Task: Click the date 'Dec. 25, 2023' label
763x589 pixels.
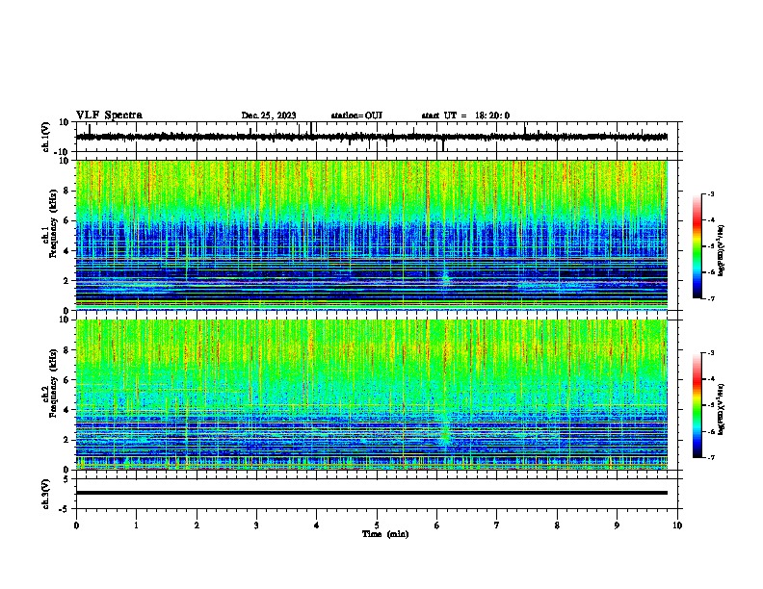Action: pyautogui.click(x=269, y=115)
